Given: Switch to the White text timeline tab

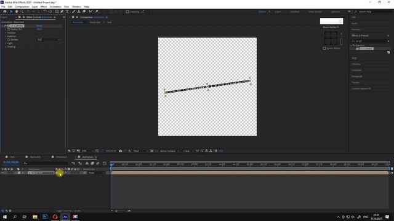Looking at the screenshot, I should coord(62,157).
